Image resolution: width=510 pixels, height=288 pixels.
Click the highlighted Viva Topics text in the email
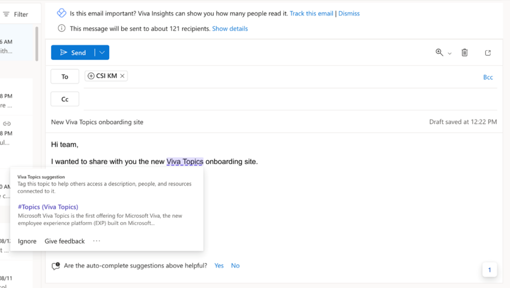[x=184, y=161]
